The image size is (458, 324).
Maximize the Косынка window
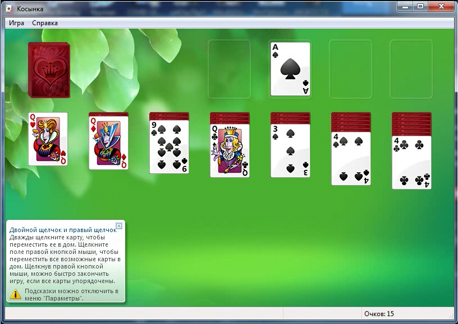coord(420,6)
